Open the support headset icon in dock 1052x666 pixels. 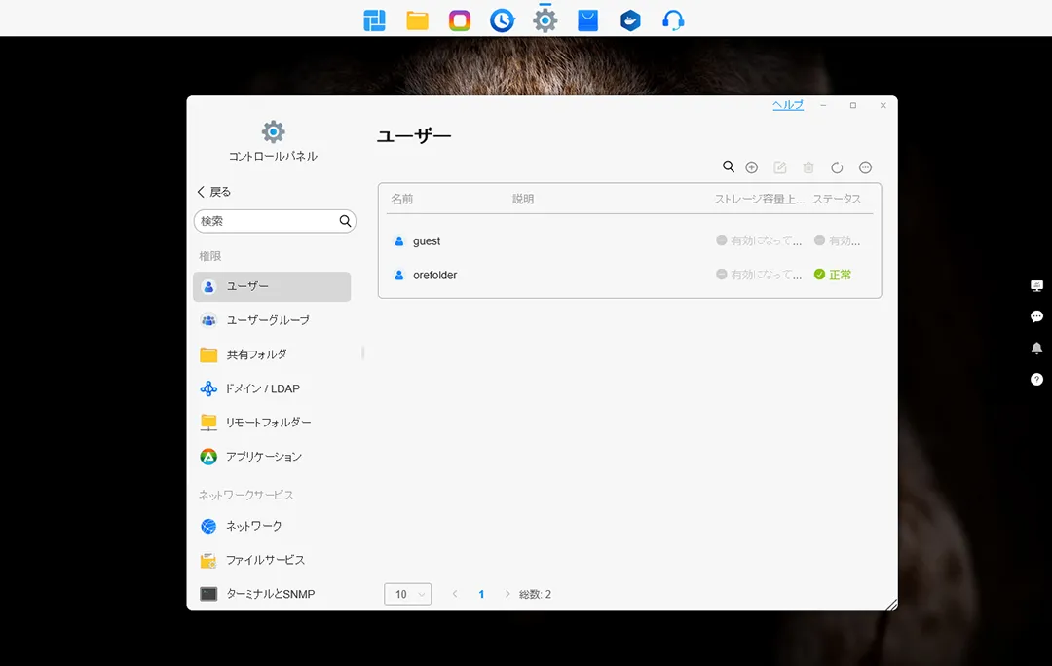(x=672, y=20)
